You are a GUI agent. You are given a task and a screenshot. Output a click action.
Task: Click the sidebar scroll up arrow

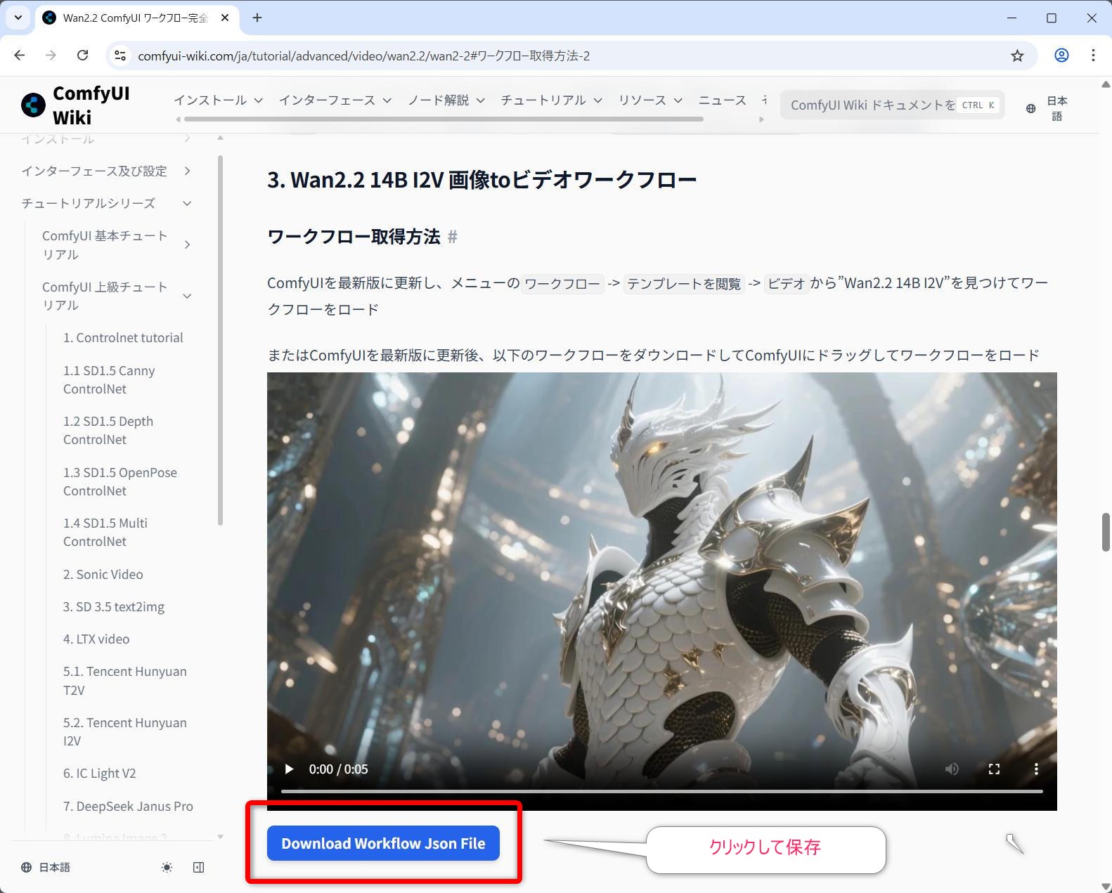coord(220,138)
